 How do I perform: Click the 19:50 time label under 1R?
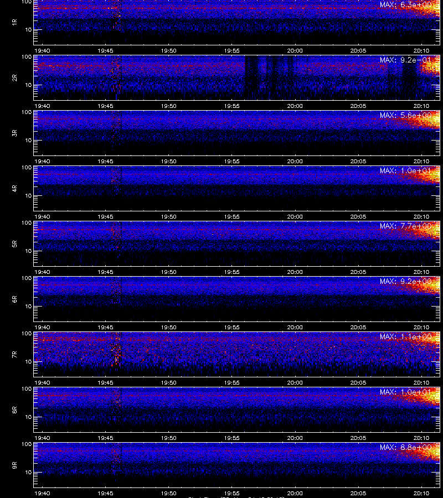(168, 50)
